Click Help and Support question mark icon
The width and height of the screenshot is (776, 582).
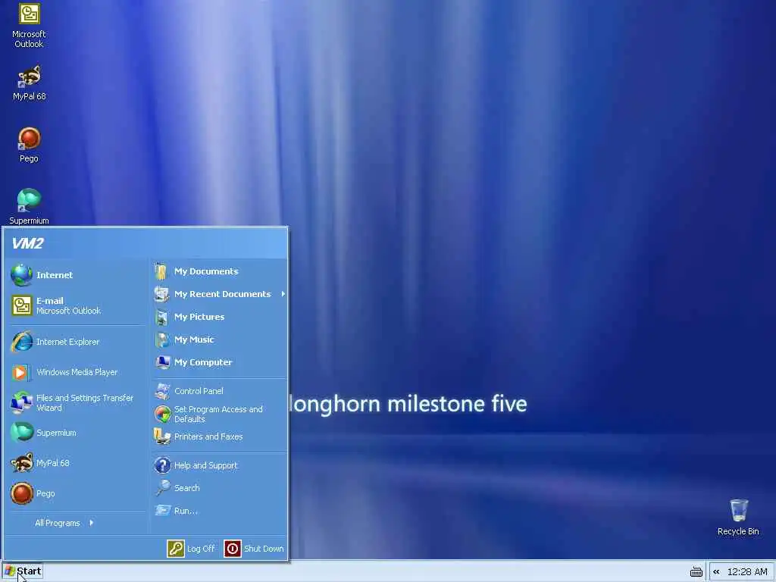[x=162, y=465]
